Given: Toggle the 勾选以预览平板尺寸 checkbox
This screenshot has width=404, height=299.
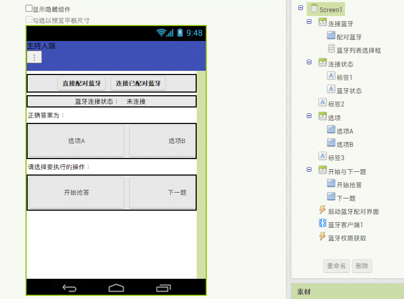Looking at the screenshot, I should (x=29, y=20).
